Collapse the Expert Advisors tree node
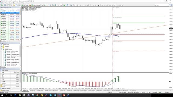173x97 pixels. point(2,50)
